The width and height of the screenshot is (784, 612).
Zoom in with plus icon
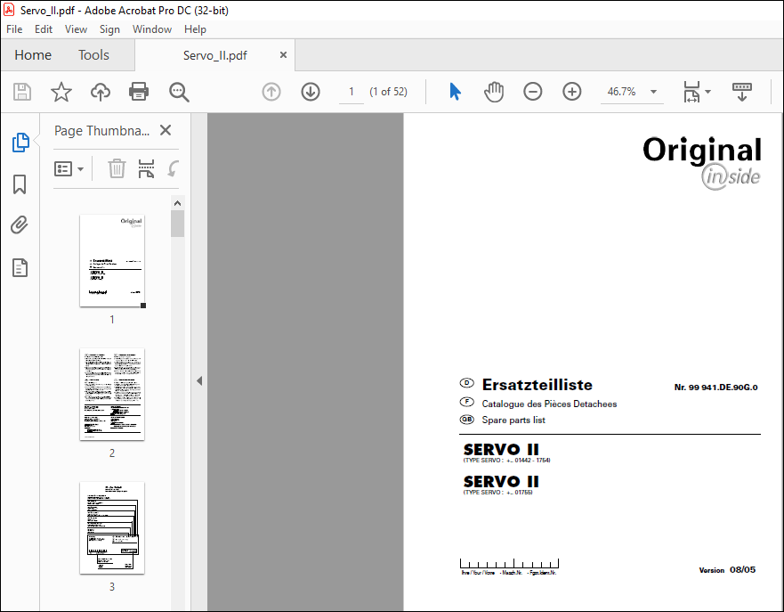click(572, 92)
